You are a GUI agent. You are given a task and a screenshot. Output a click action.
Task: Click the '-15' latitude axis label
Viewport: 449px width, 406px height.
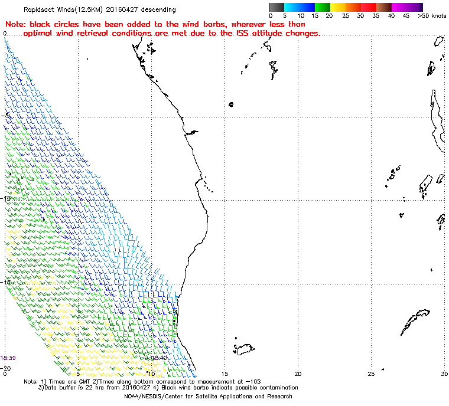tap(6, 282)
